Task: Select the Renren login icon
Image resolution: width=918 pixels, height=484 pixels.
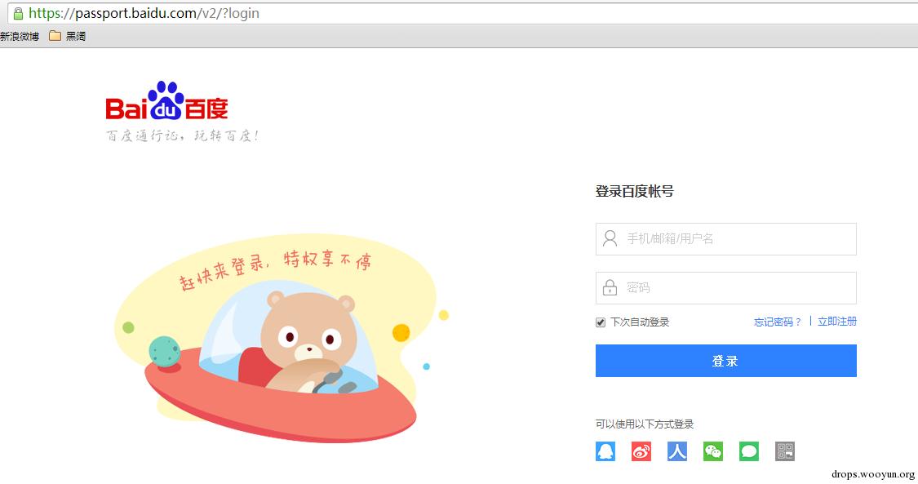Action: click(x=677, y=451)
